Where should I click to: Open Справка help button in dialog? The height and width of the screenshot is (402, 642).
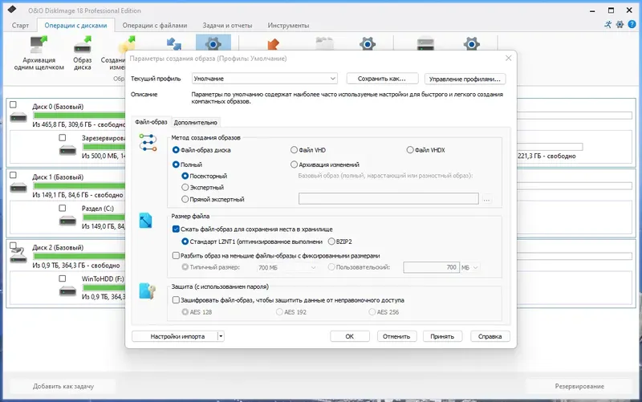point(490,336)
